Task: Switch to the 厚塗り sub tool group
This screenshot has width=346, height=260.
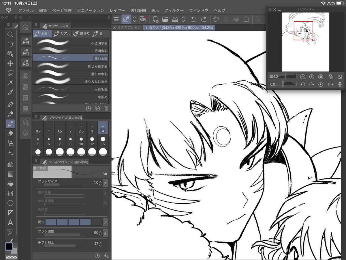Action: pyautogui.click(x=82, y=34)
